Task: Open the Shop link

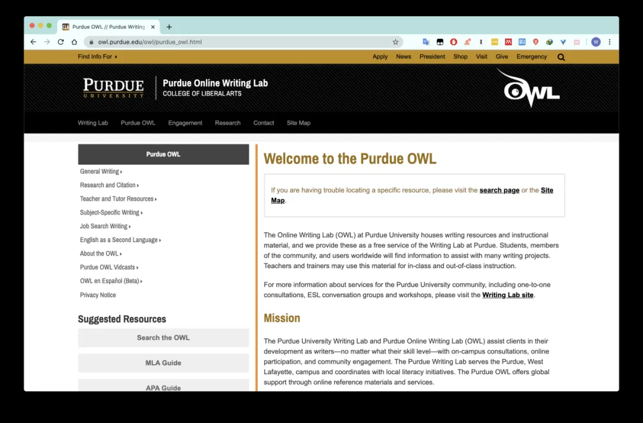Action: (460, 57)
